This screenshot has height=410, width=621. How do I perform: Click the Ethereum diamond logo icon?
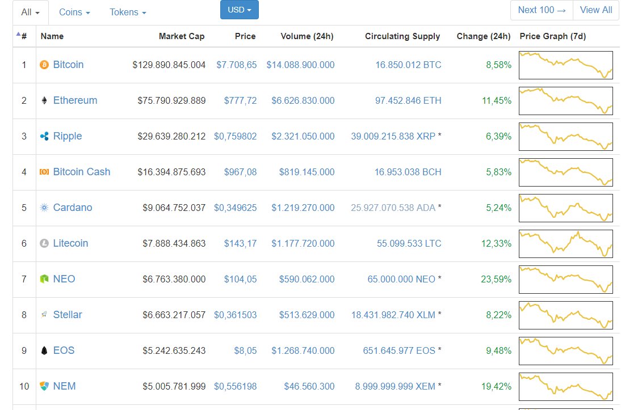click(44, 100)
